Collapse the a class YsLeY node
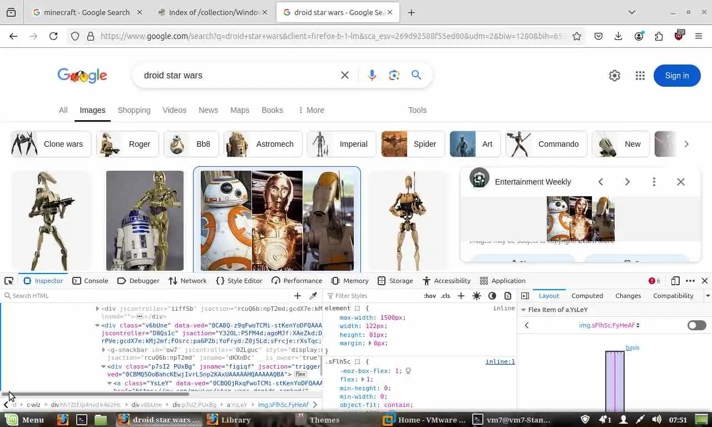The width and height of the screenshot is (712, 427). [x=110, y=383]
